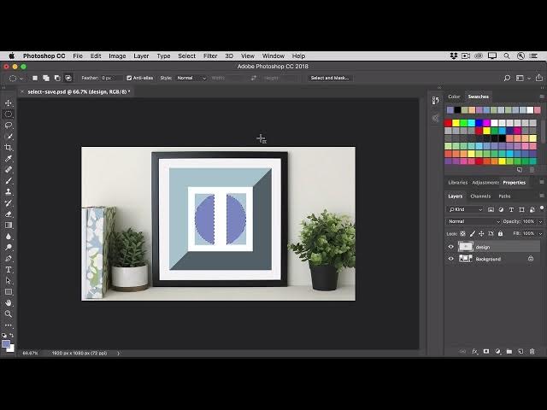Hide the Background layer
The width and height of the screenshot is (547, 410).
pos(451,259)
